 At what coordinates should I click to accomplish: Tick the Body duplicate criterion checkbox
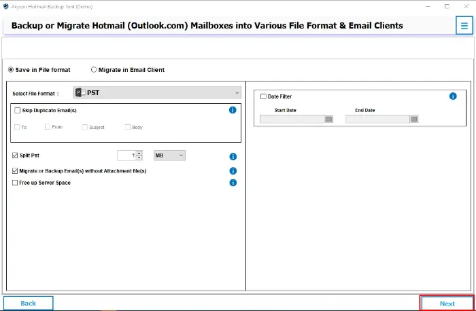click(x=128, y=127)
